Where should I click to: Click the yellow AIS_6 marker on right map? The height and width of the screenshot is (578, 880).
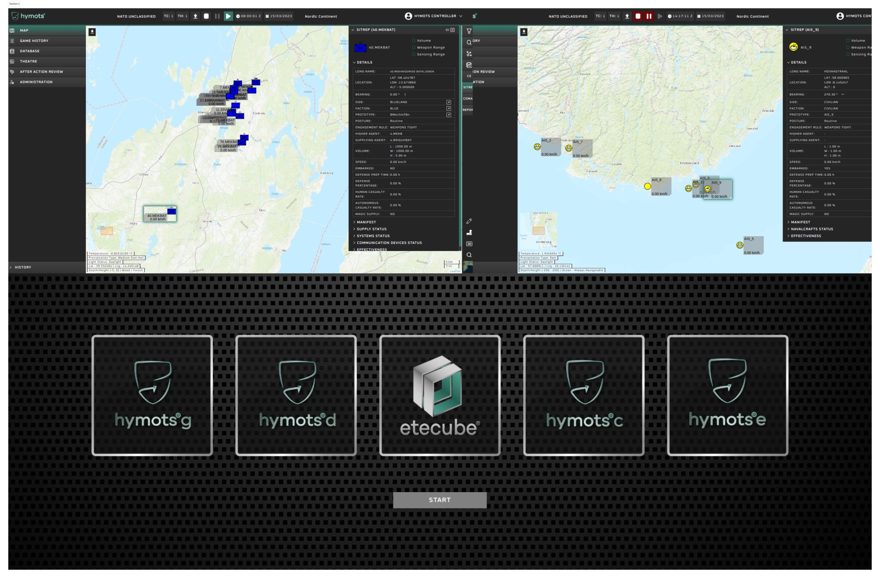pos(648,186)
